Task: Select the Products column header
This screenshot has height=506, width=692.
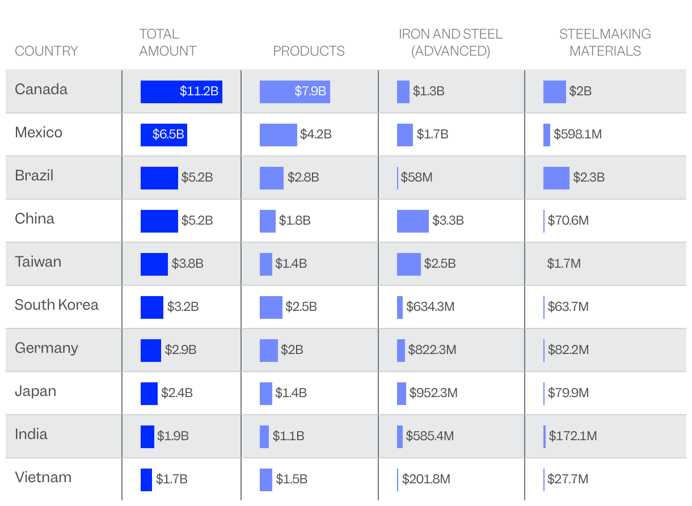Action: (x=309, y=51)
